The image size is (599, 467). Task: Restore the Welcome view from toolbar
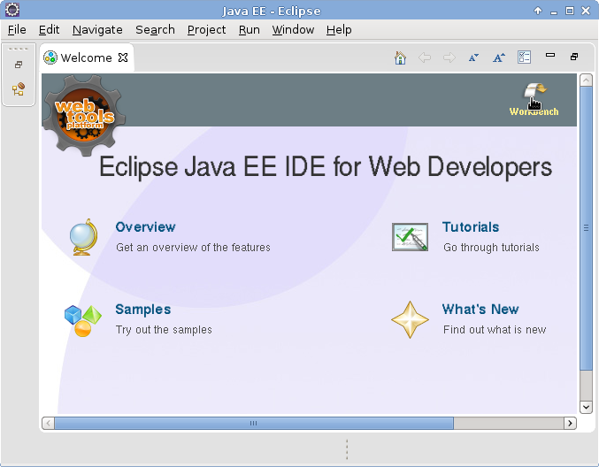pyautogui.click(x=574, y=57)
